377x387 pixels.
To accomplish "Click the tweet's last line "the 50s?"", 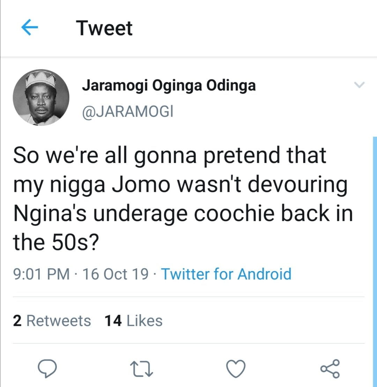I will point(55,242).
